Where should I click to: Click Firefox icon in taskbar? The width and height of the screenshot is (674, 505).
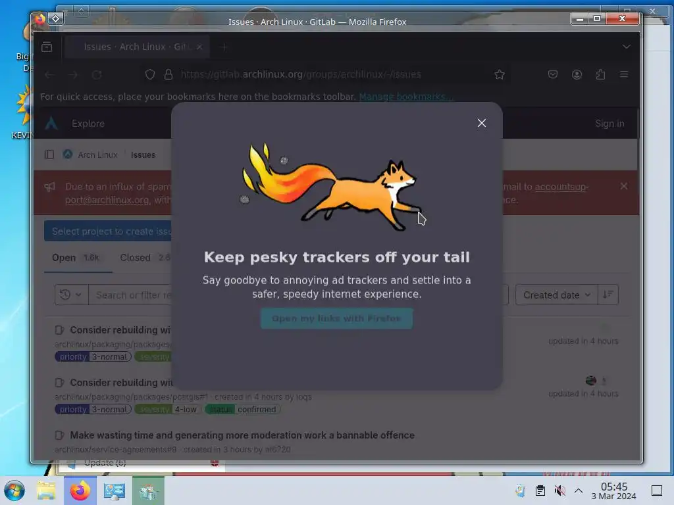click(80, 491)
